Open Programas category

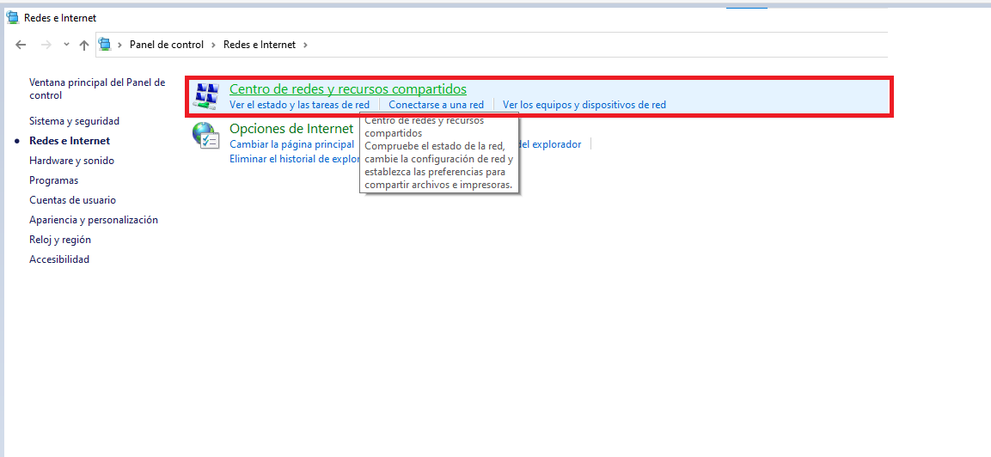pyautogui.click(x=54, y=180)
